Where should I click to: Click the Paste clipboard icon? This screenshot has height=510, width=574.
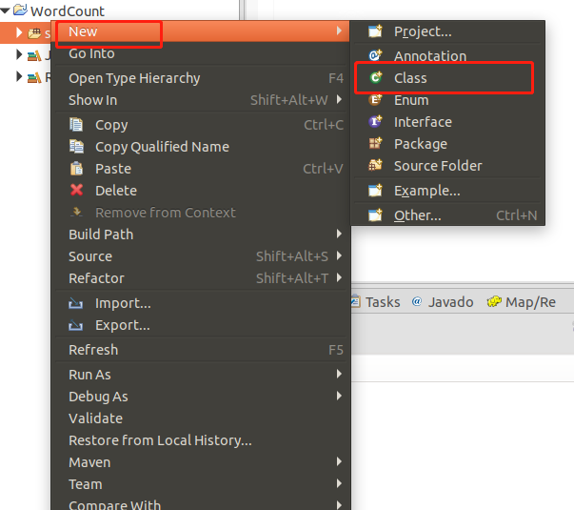coord(76,169)
